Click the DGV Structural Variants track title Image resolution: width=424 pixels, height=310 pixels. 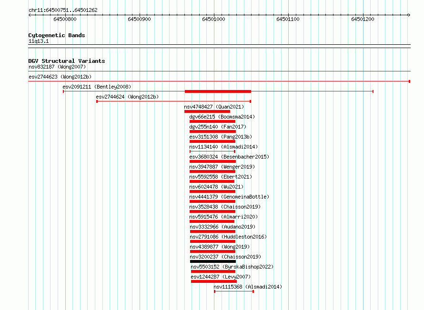pyautogui.click(x=67, y=61)
